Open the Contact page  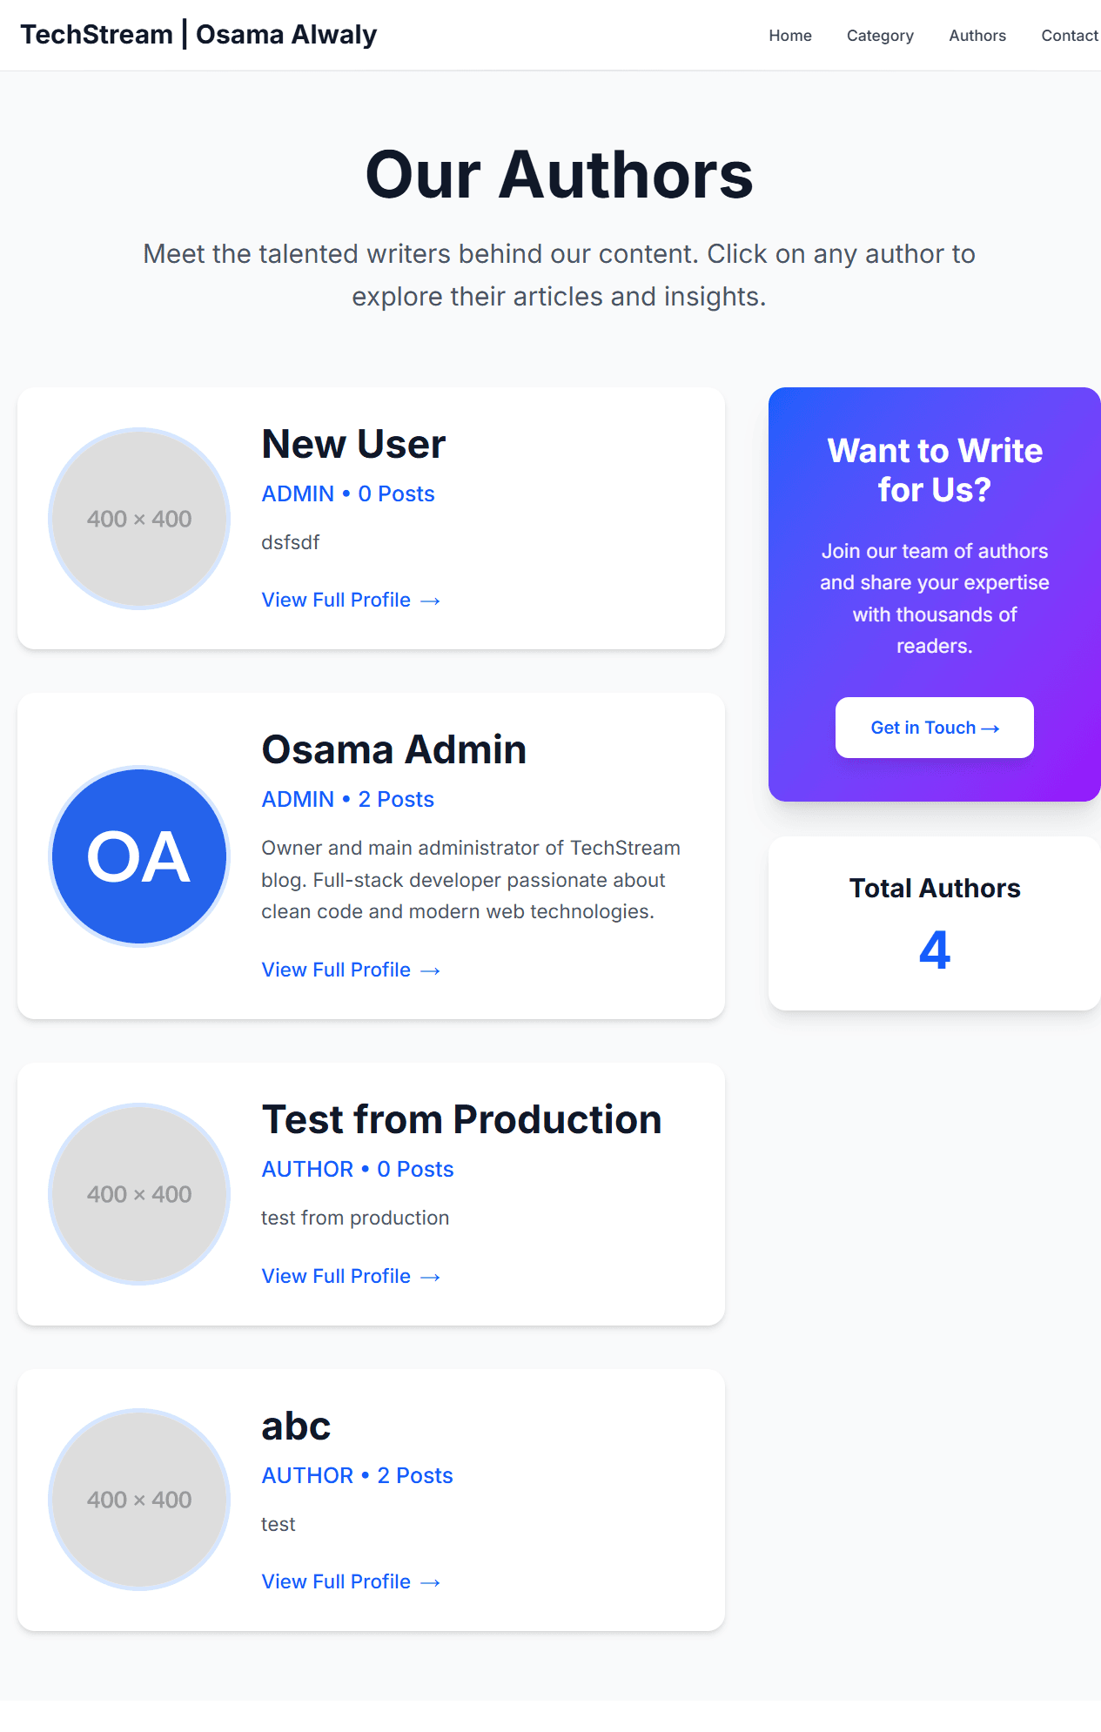1069,36
